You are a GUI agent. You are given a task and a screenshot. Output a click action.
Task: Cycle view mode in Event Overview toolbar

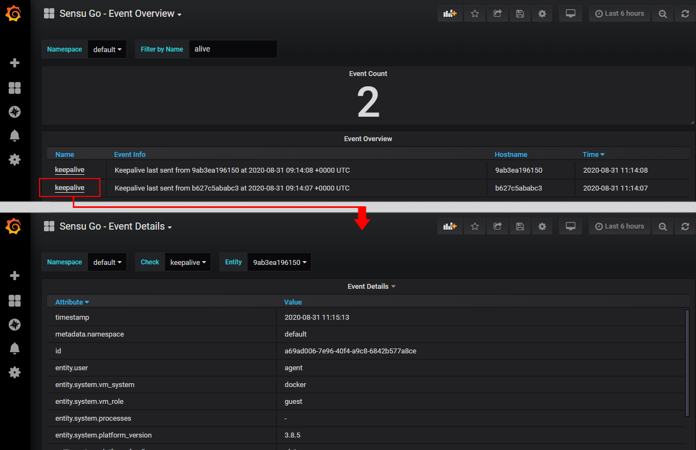571,14
